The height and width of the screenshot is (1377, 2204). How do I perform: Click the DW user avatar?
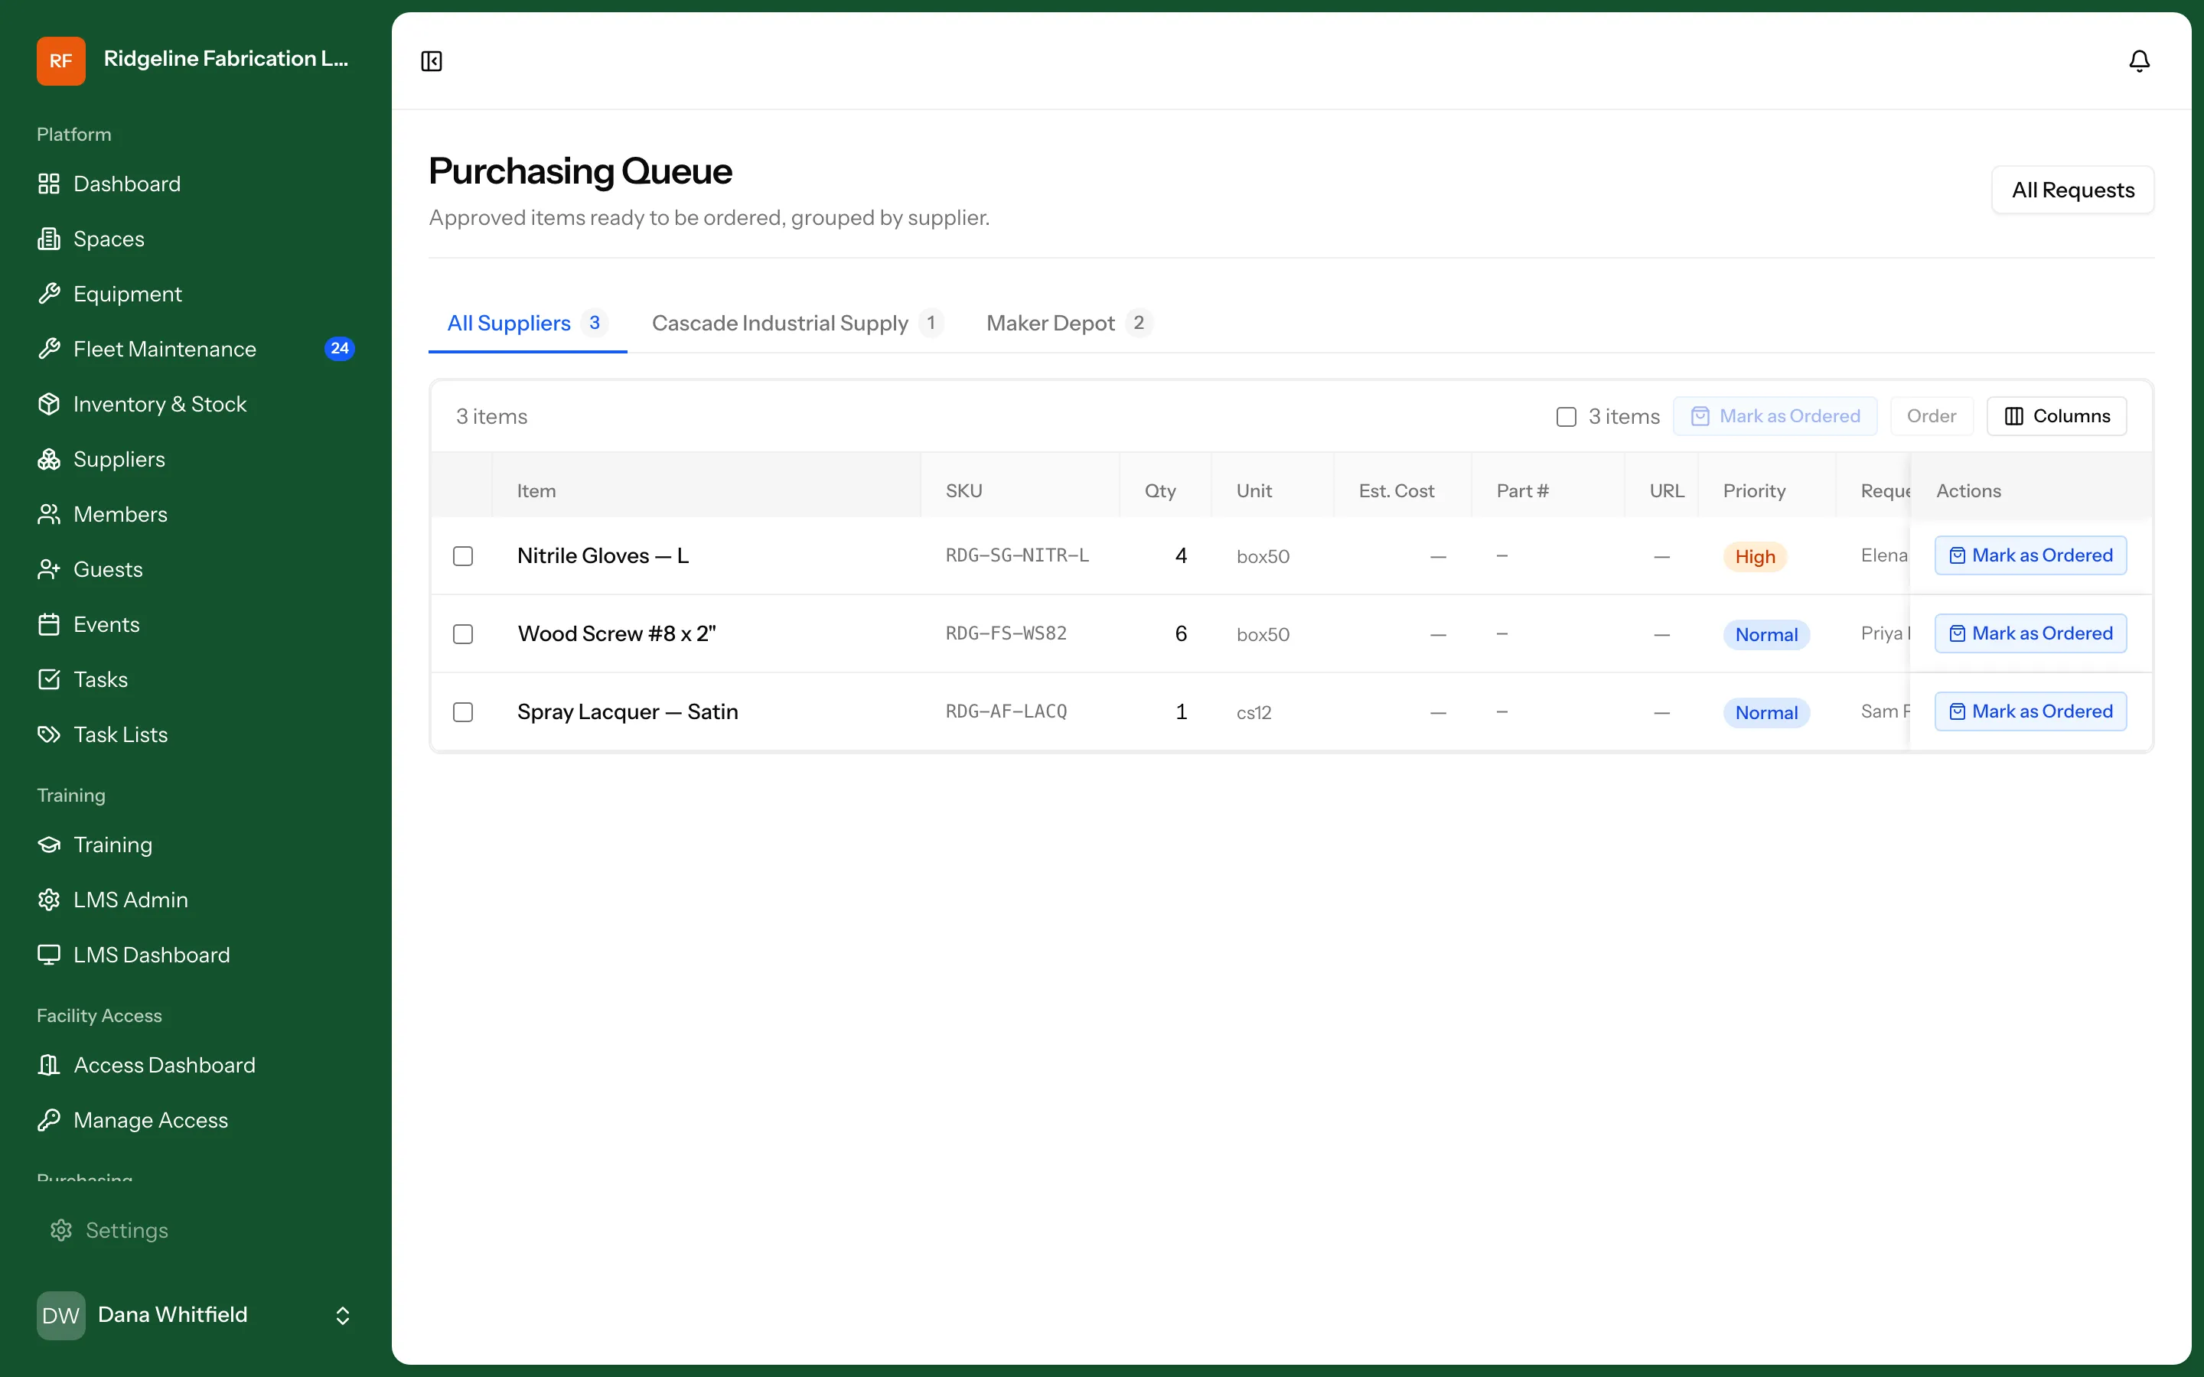(x=61, y=1315)
